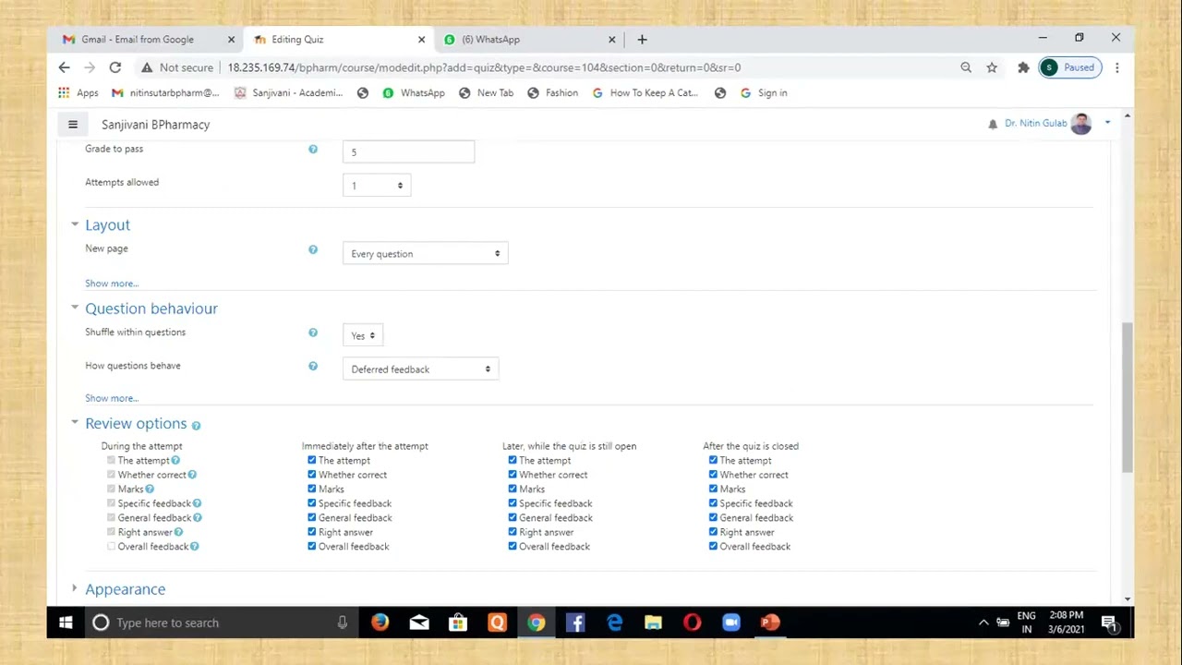Open help icon next to Review options
This screenshot has height=665, width=1182.
click(196, 425)
